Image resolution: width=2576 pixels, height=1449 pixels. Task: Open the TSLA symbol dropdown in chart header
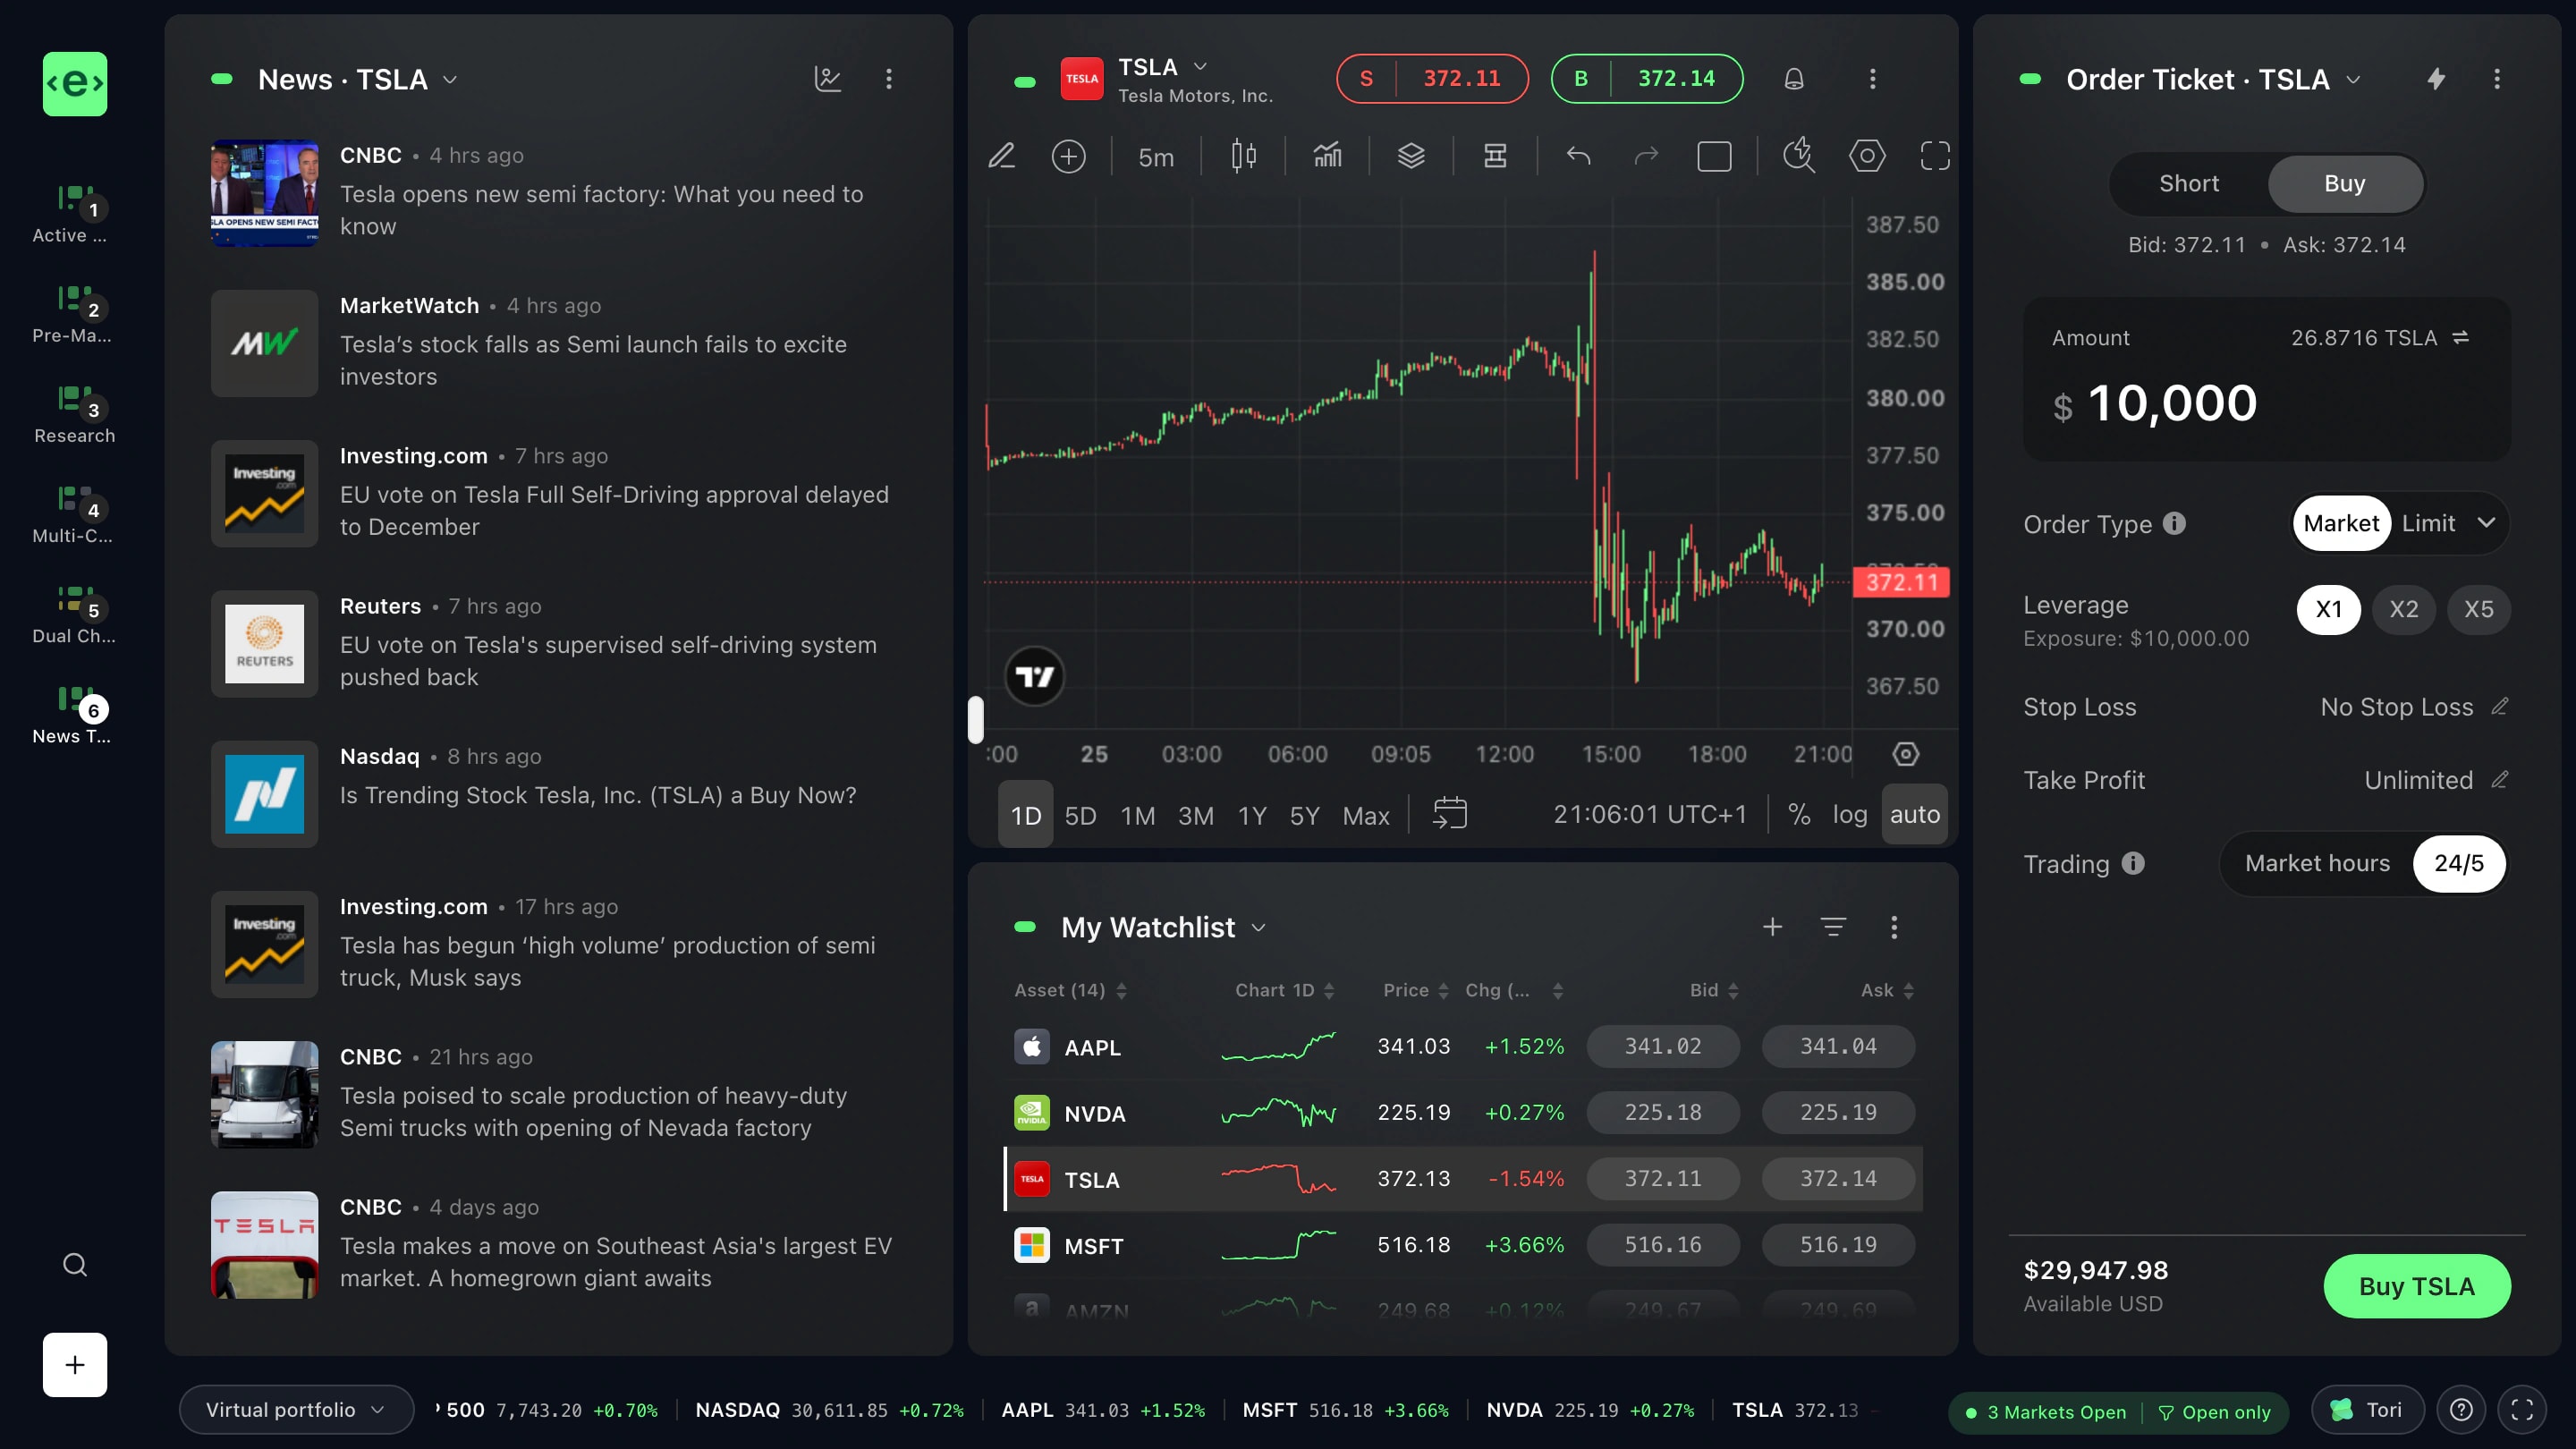tap(1200, 66)
